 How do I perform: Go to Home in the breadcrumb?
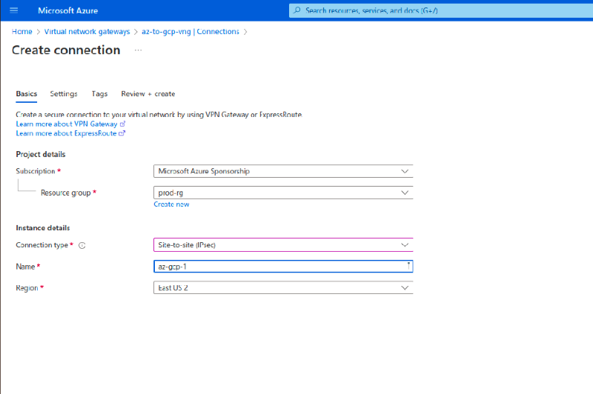pos(21,32)
